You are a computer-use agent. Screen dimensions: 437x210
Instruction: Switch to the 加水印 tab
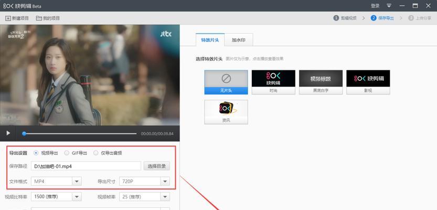pyautogui.click(x=239, y=40)
